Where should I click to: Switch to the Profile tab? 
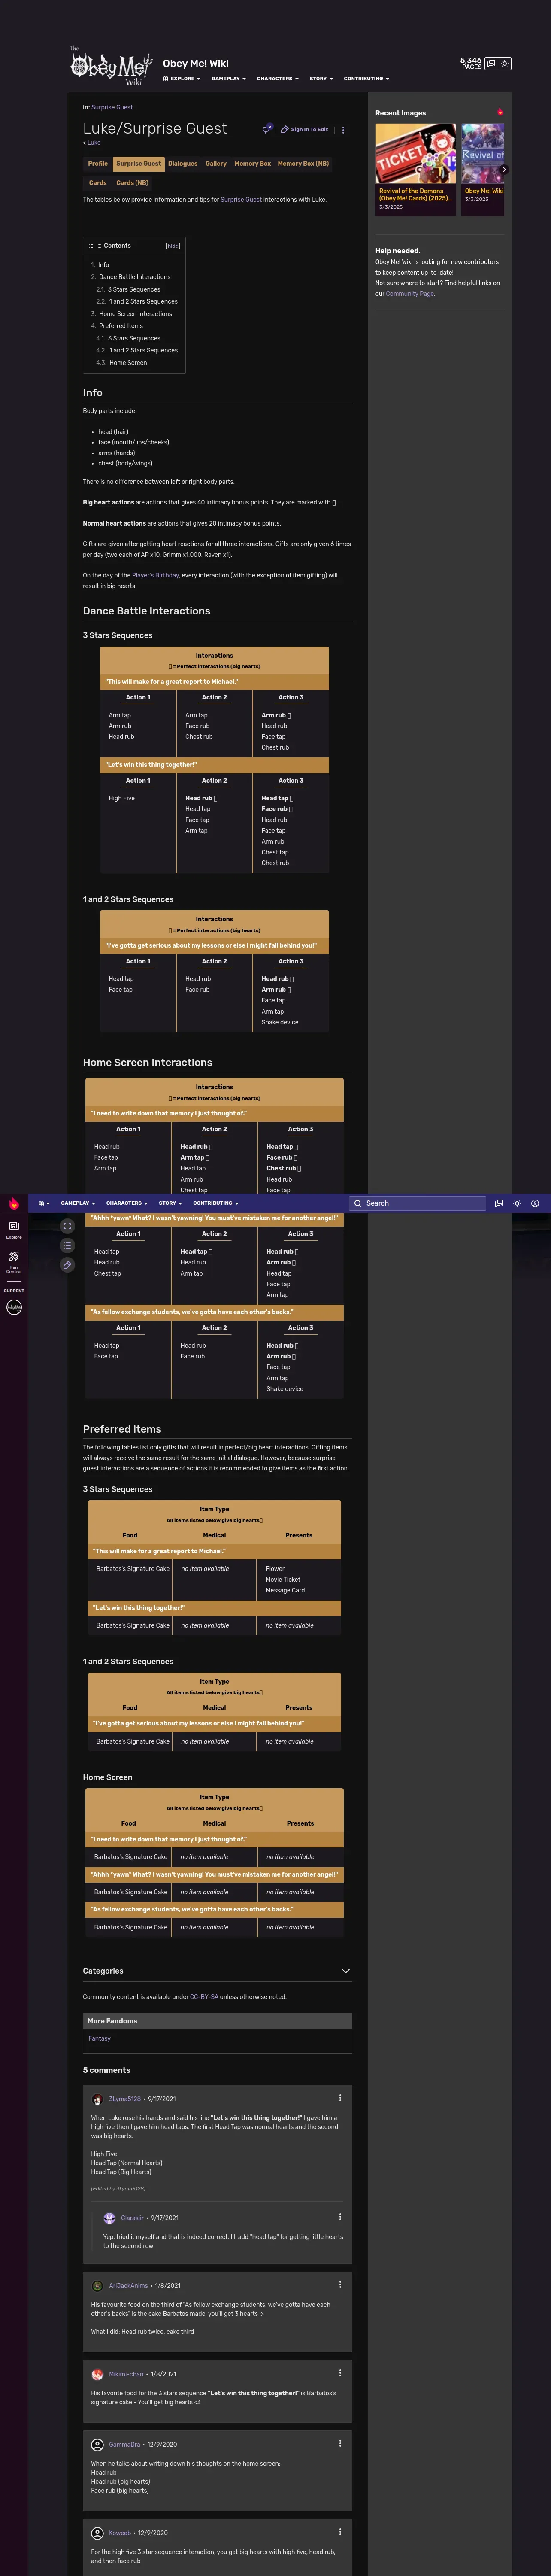click(97, 163)
